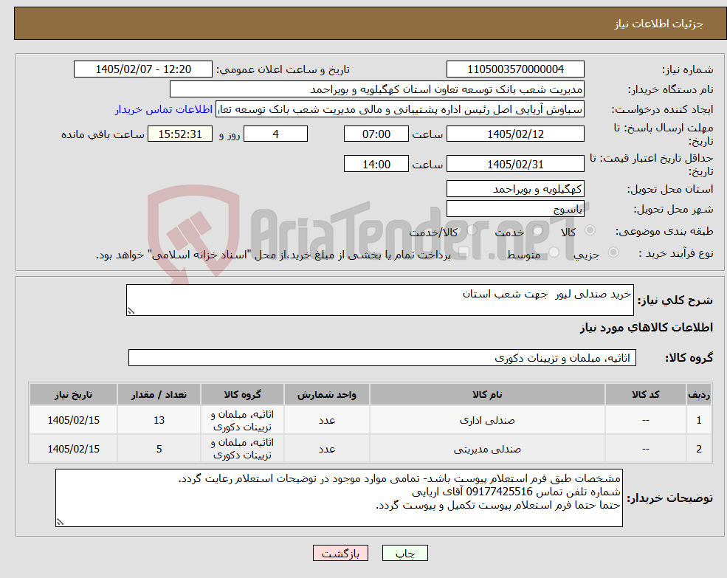Select the کالا/خدمت radio button
The image size is (727, 578).
[x=472, y=230]
